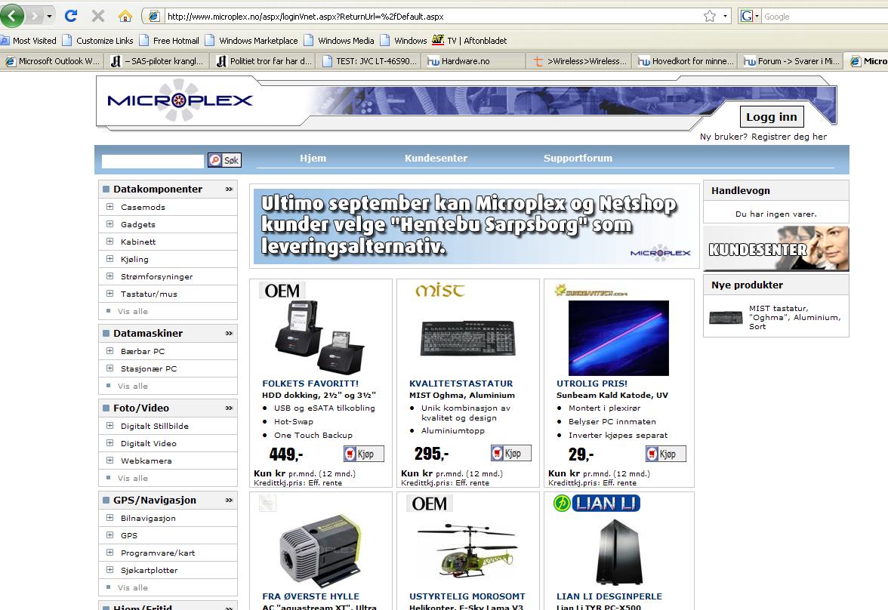This screenshot has width=888, height=610.
Task: Open the Customize Links bookmark
Action: (98, 41)
